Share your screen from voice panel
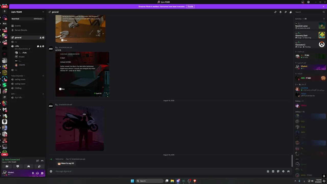The width and height of the screenshot is (327, 184). click(x=18, y=166)
